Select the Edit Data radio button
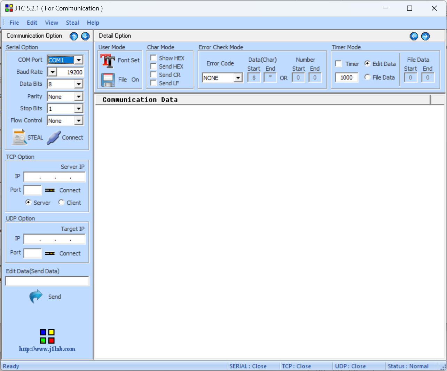Screen dimensions: 447x371 367,63
